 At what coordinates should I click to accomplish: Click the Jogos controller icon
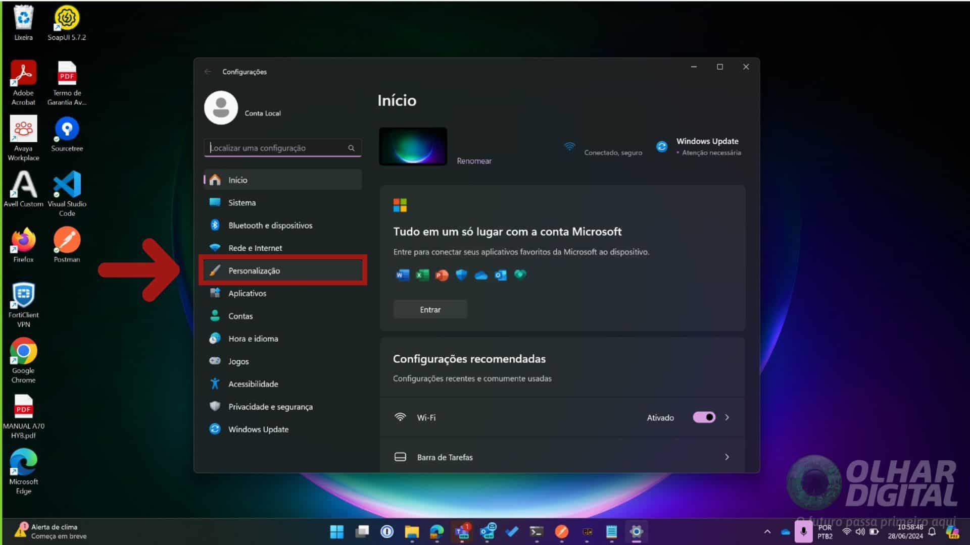click(215, 361)
